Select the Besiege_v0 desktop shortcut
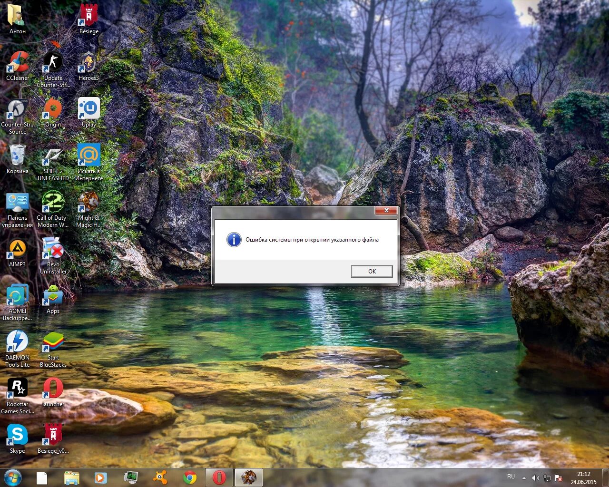Viewport: 609px width, 487px height. [53, 438]
